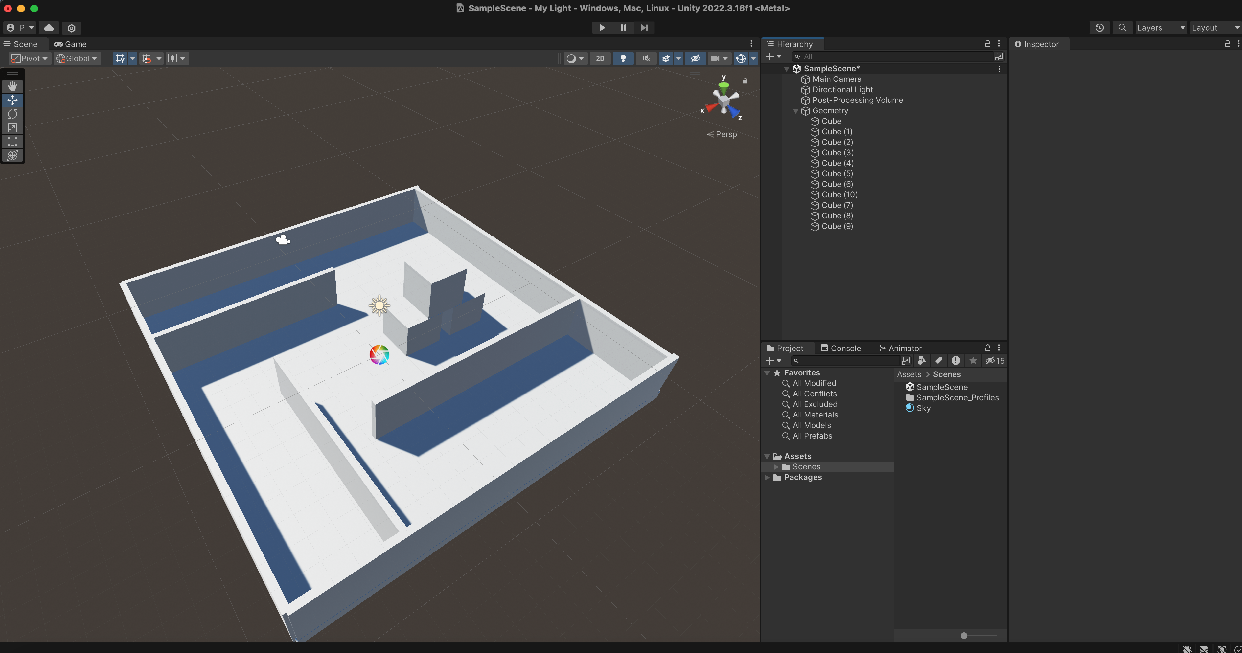Click the Play button
1242x653 pixels.
(x=602, y=28)
